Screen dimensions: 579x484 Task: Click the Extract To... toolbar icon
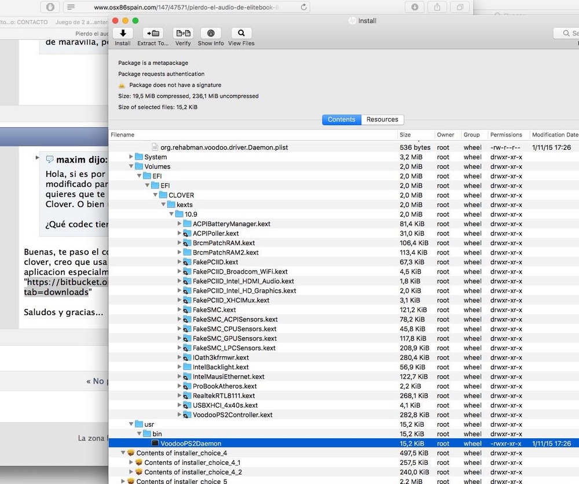coord(153,33)
